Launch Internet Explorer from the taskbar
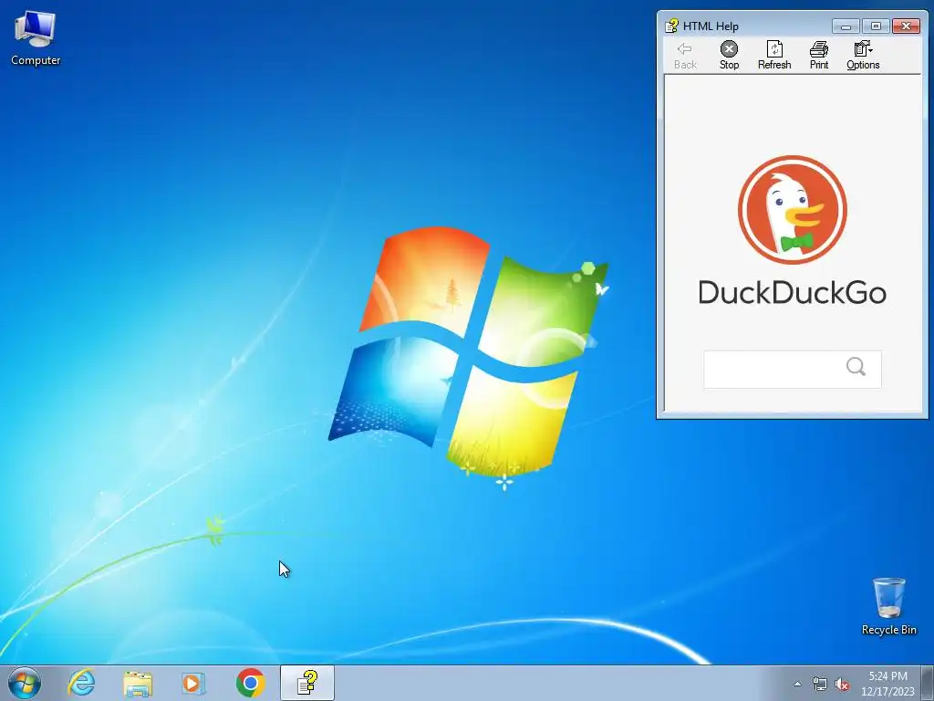 click(81, 683)
